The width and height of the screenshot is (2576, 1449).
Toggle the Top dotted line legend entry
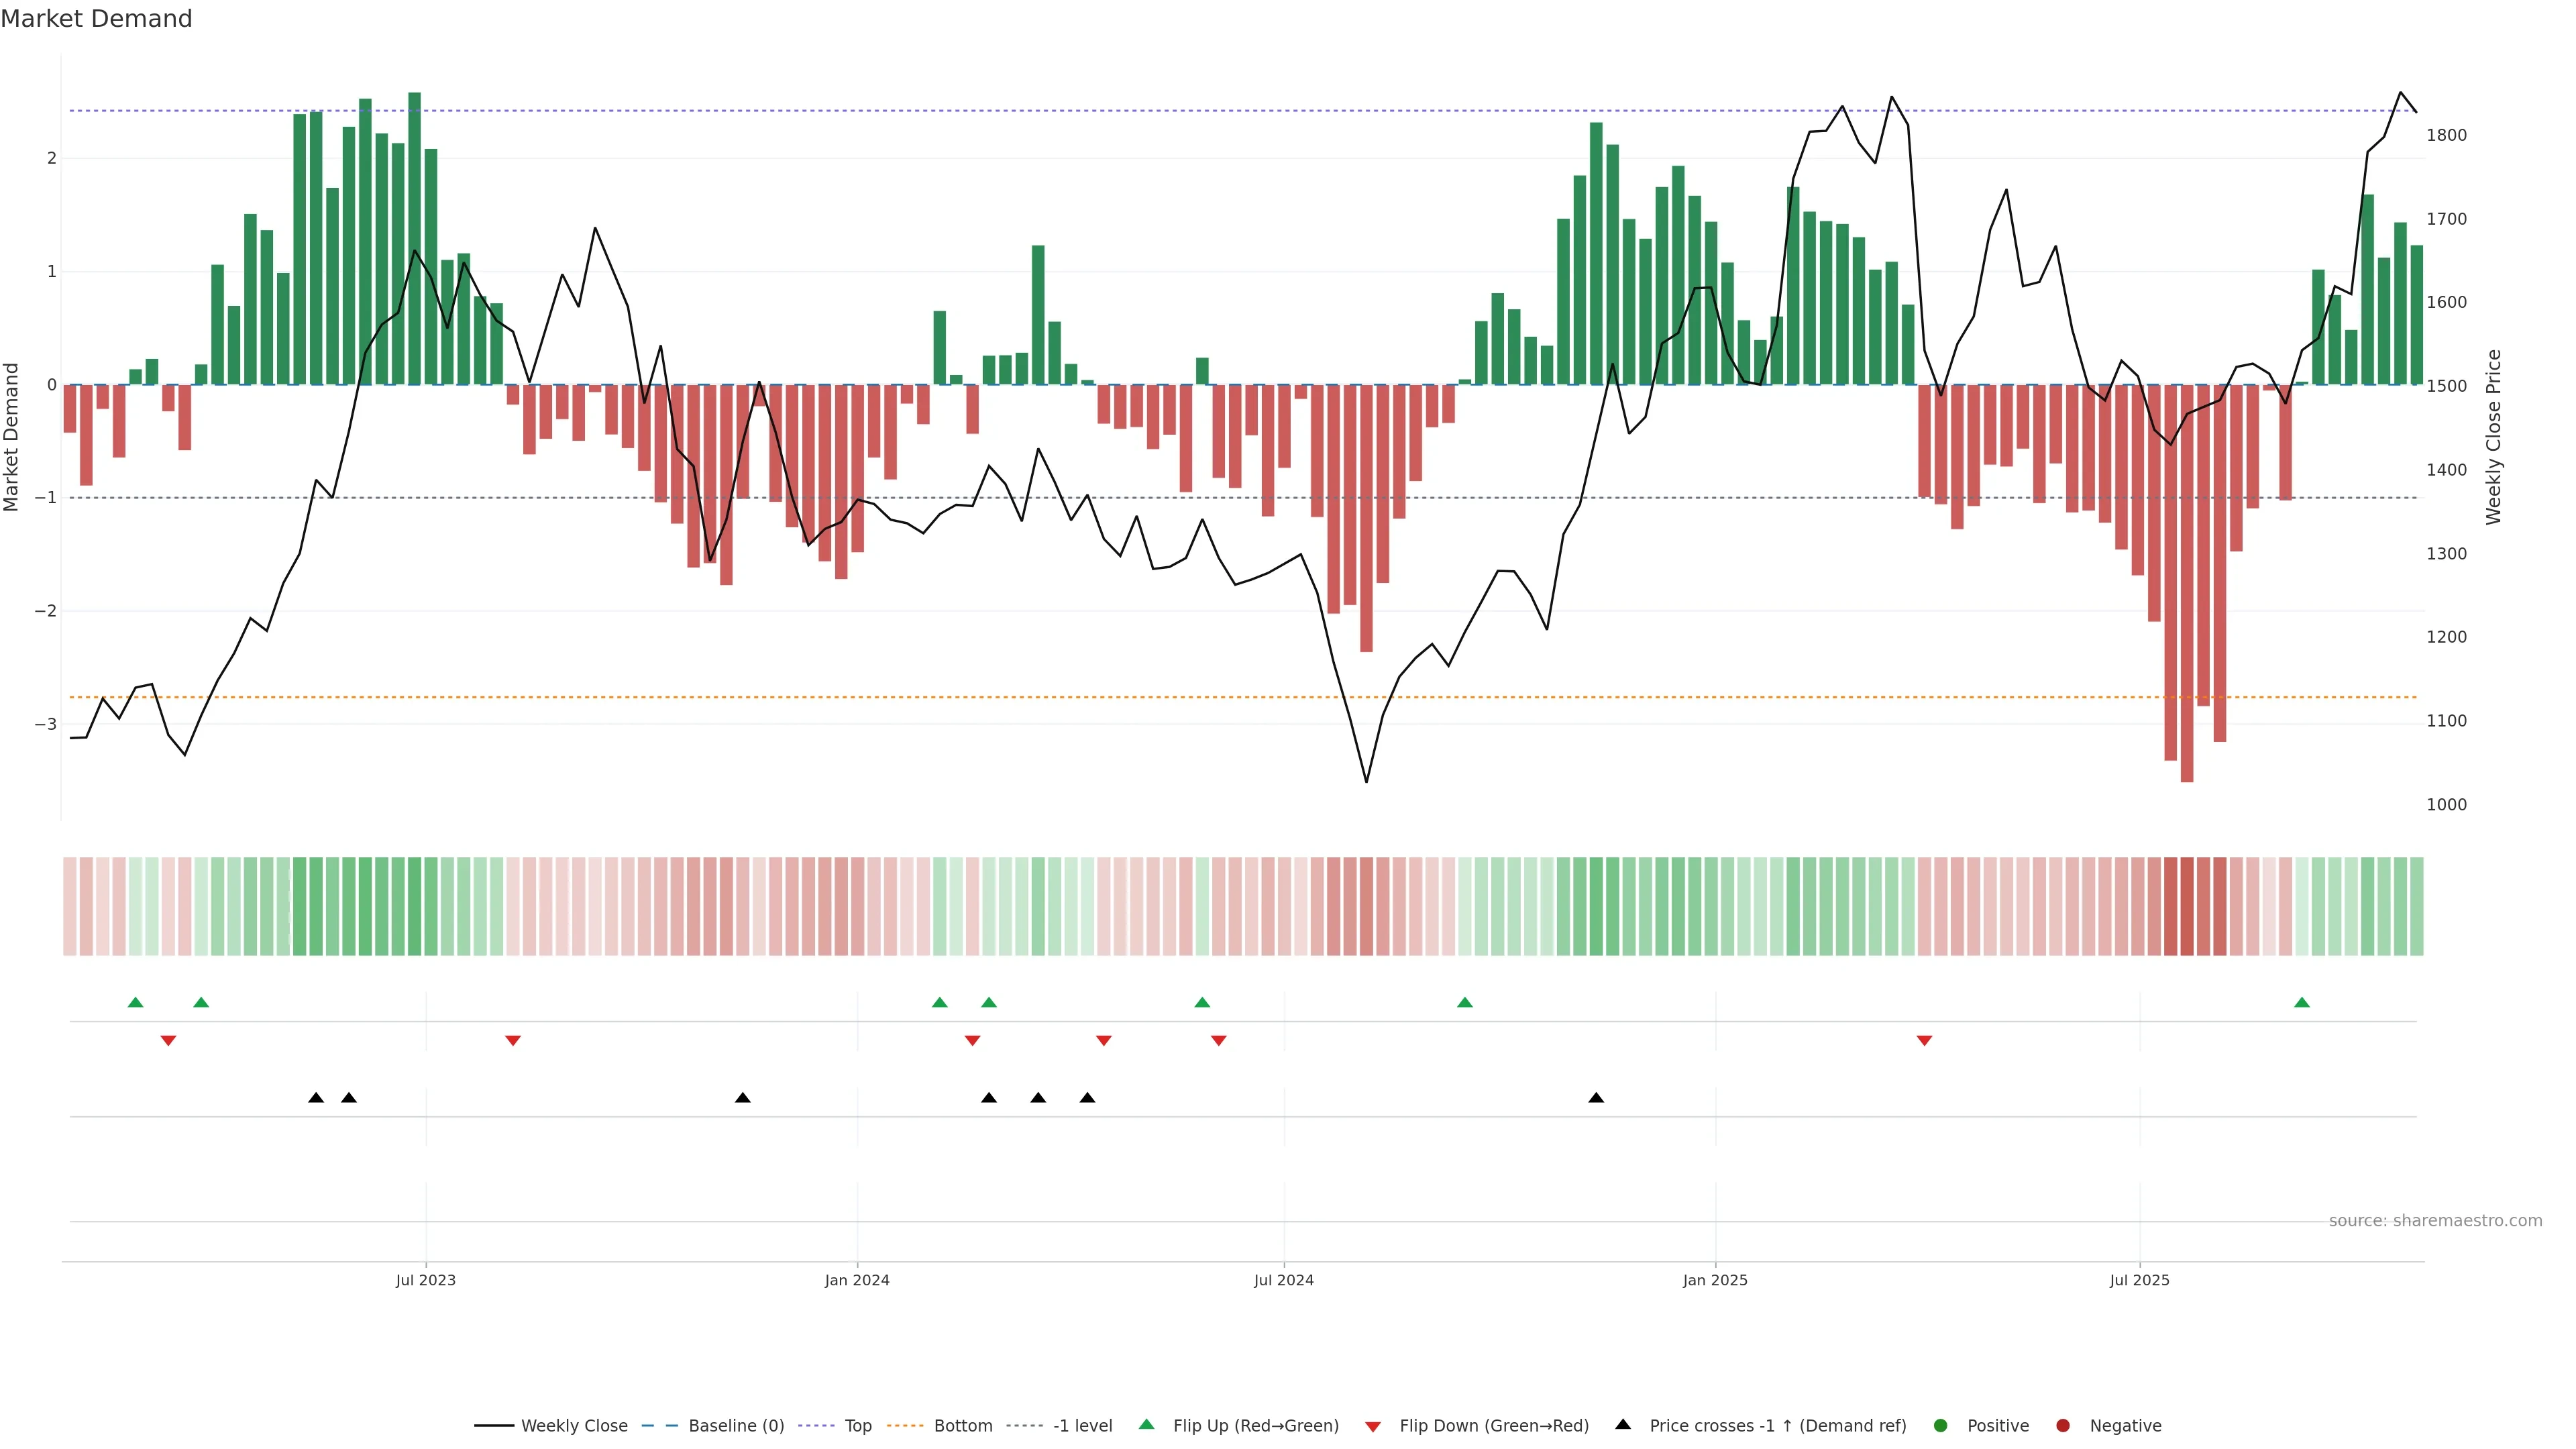[858, 1425]
